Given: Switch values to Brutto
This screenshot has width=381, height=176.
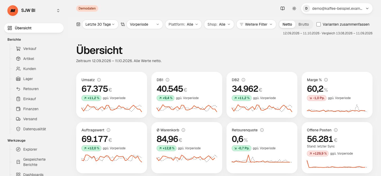Looking at the screenshot, I should click(303, 24).
